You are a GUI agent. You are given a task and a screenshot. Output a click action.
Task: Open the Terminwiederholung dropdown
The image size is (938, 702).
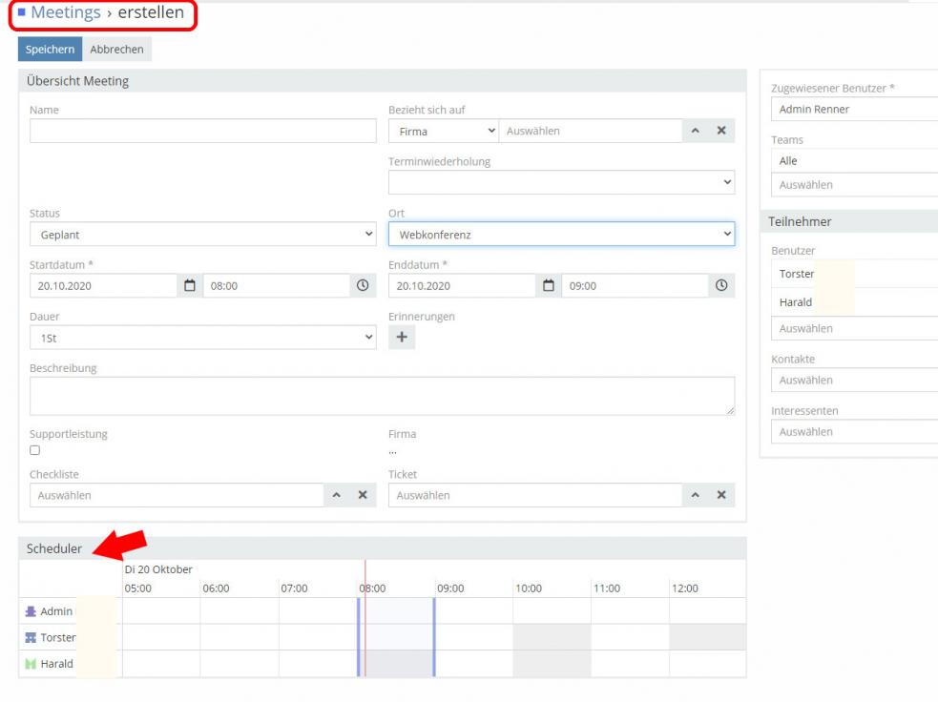click(x=561, y=182)
